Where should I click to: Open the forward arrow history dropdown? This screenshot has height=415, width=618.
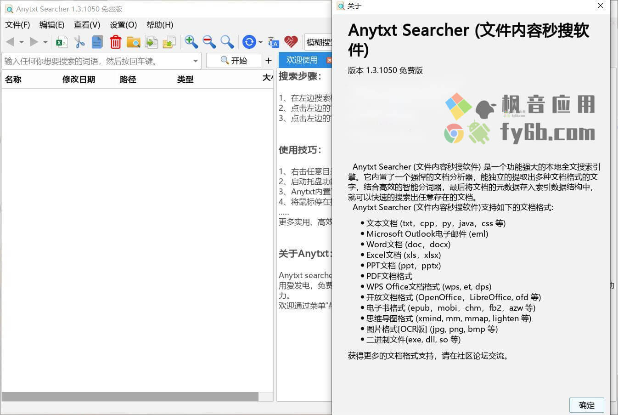(x=45, y=42)
